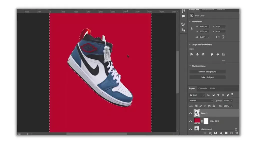
Task: Add a layer mask using the mask icon
Action: [216, 133]
